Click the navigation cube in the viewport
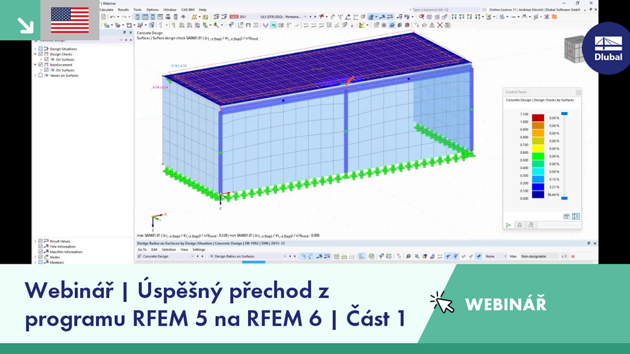Viewport: 630px width, 354px height. point(573,49)
